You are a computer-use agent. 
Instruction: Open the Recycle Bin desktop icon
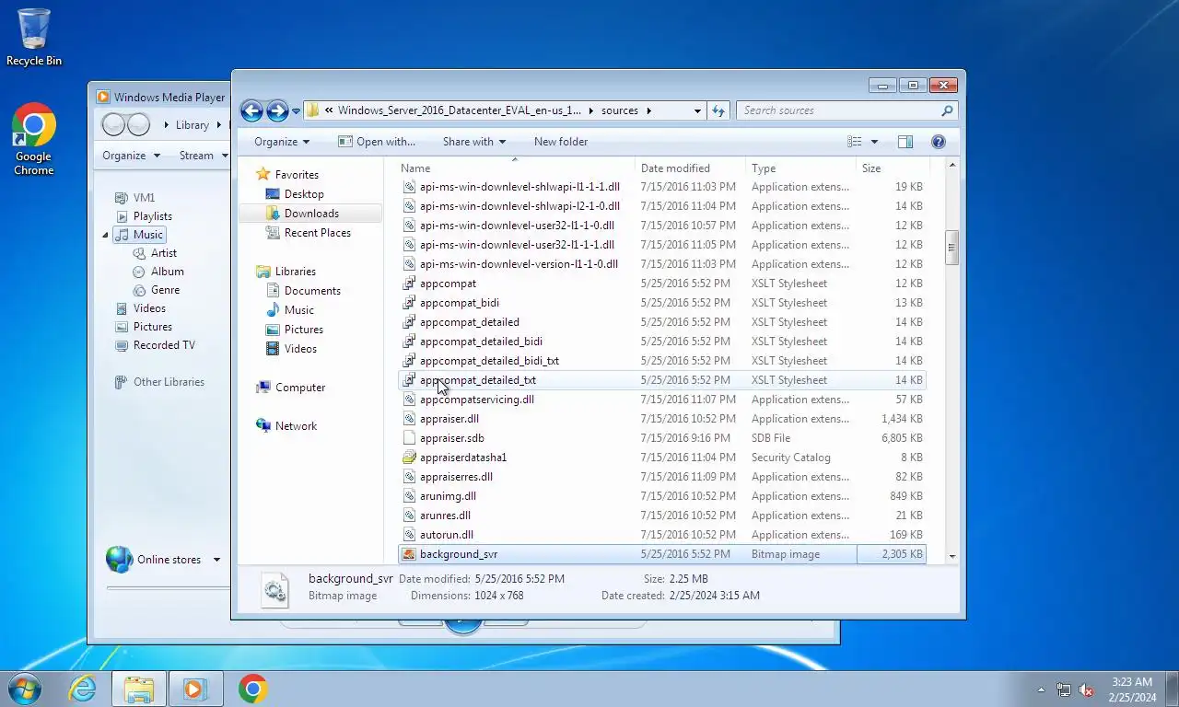coord(34,38)
